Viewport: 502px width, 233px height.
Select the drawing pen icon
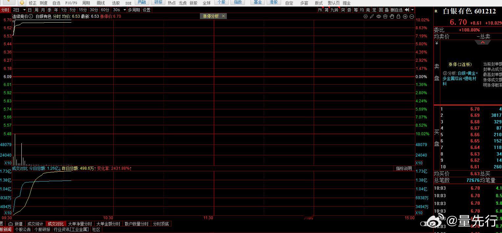point(372,16)
